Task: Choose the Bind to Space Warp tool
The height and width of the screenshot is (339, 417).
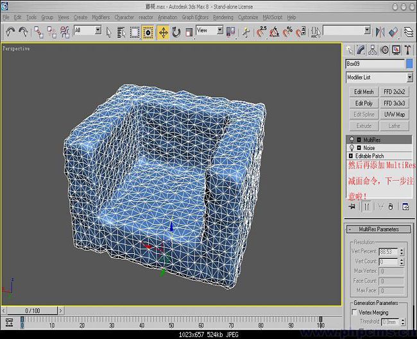Action: coord(65,32)
